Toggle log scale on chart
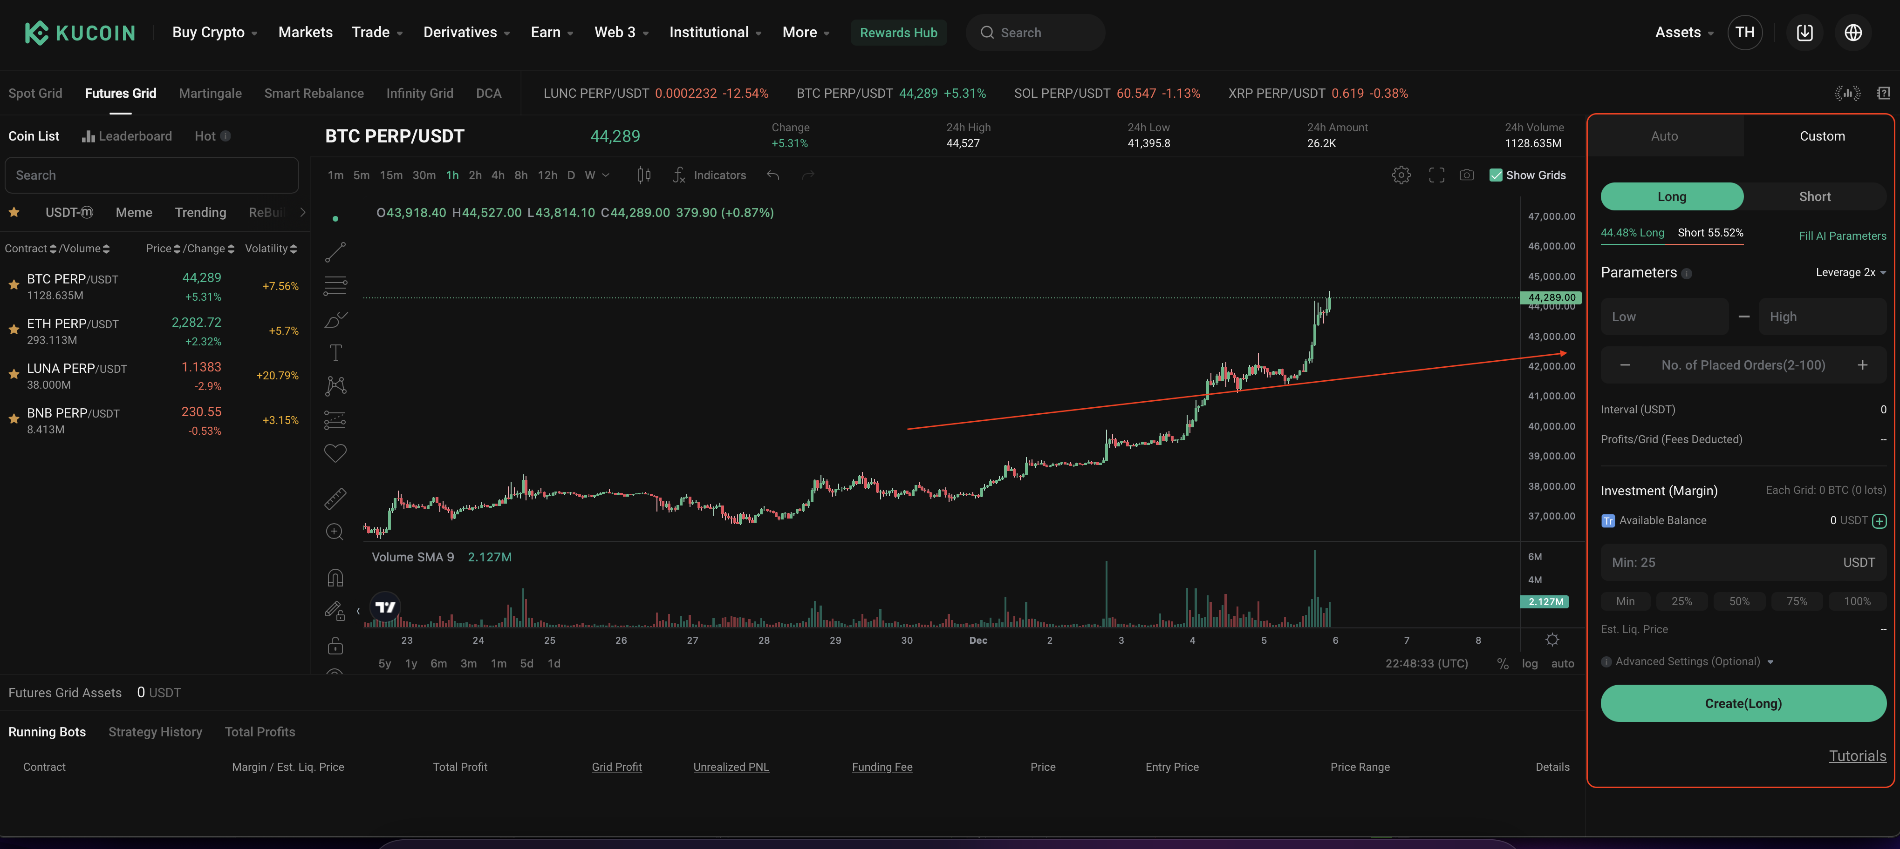 coord(1530,663)
